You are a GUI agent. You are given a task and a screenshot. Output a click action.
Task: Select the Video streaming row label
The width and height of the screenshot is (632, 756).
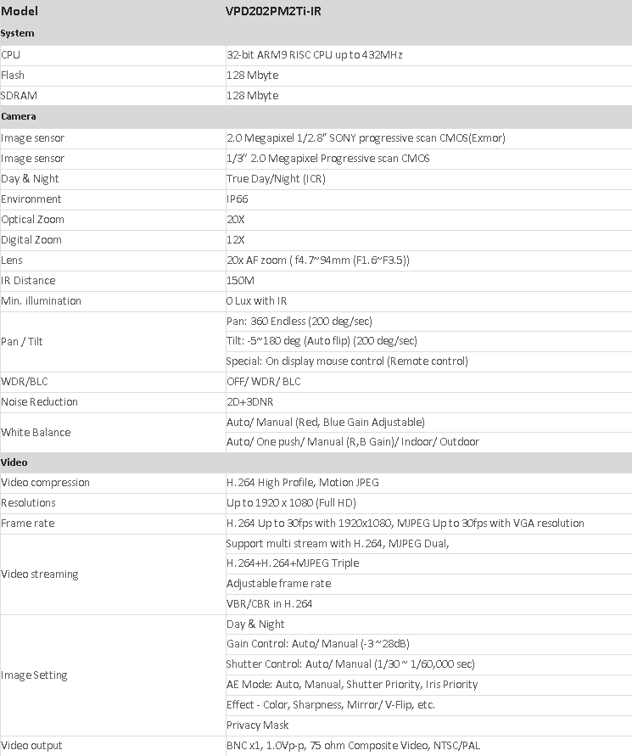pos(39,574)
